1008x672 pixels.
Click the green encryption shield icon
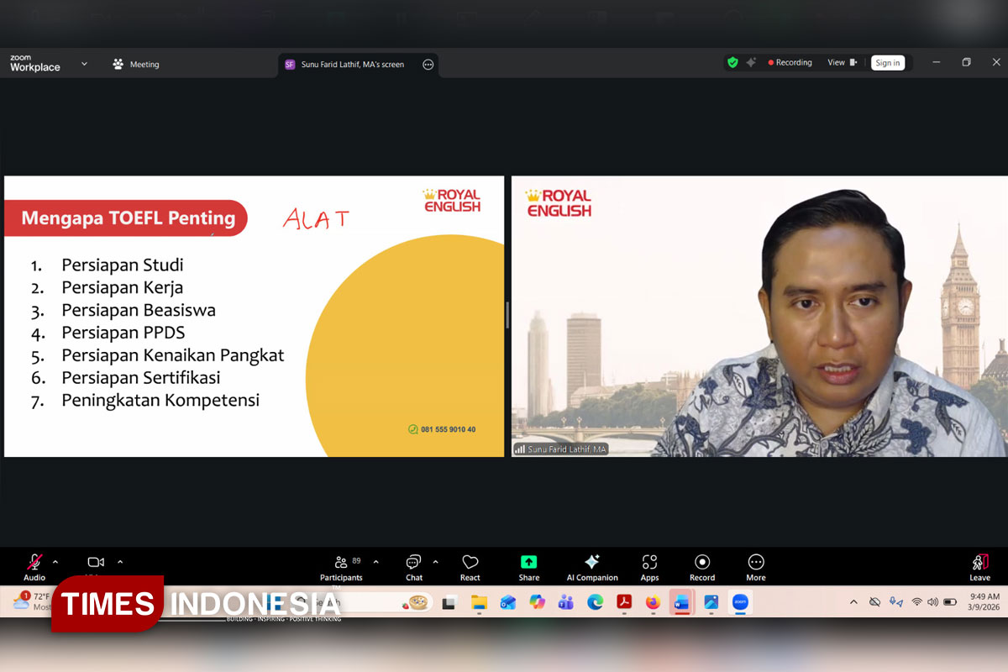pyautogui.click(x=732, y=62)
